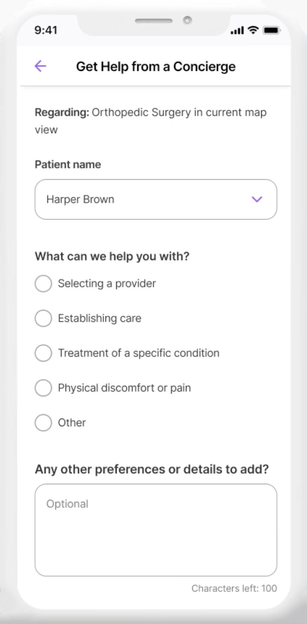Select "Physical discomfort or pain" option
The image size is (307, 624).
coord(43,388)
